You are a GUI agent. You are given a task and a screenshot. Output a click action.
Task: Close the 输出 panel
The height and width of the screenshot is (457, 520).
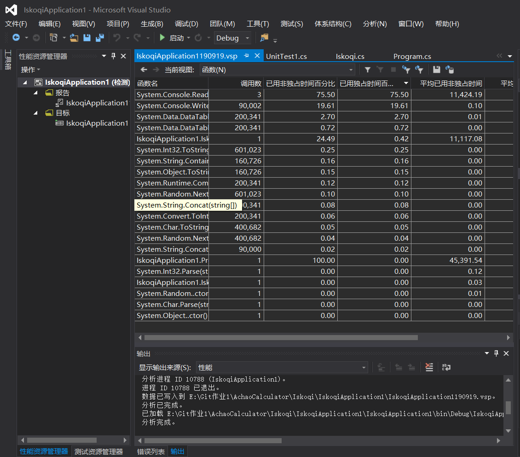click(506, 353)
